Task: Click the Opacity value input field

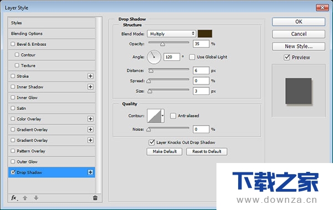Action: (x=201, y=44)
